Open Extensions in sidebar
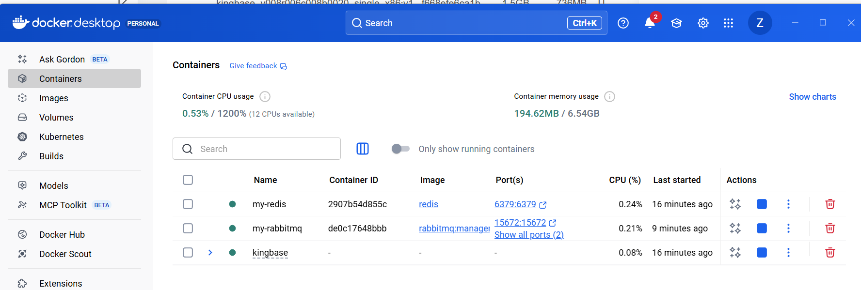861x290 pixels. pyautogui.click(x=74, y=283)
